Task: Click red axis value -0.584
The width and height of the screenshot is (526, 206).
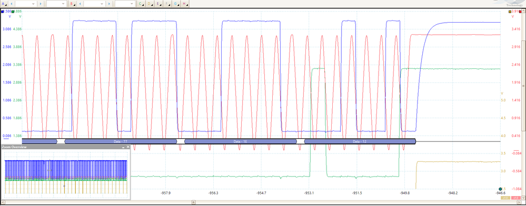Action: coord(516,171)
